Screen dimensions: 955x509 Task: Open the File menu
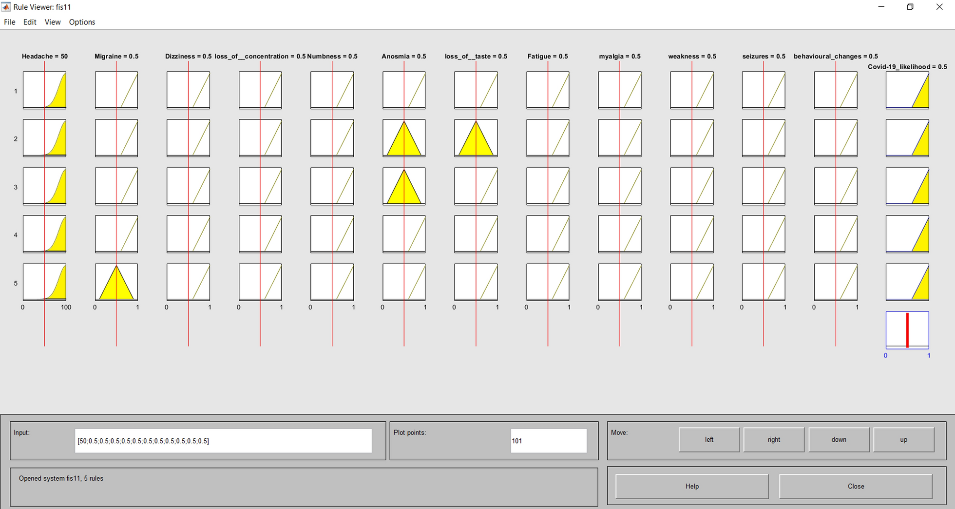(x=9, y=22)
